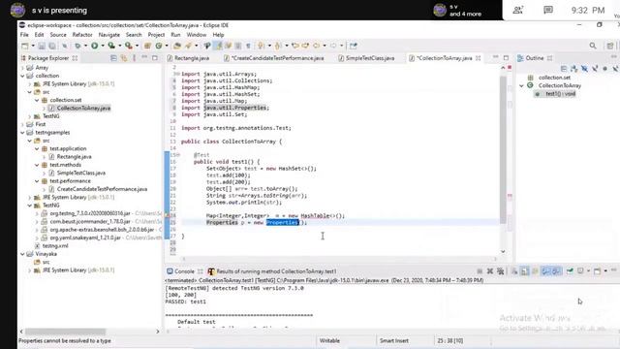Click the editor vertical scrollbar thumb
Screen dimensions: 620x349
tap(503, 150)
